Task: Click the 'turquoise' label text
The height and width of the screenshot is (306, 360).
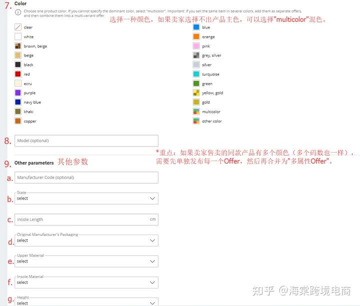Action: 210,74
